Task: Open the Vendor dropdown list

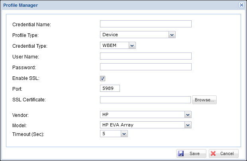Action: pos(188,114)
